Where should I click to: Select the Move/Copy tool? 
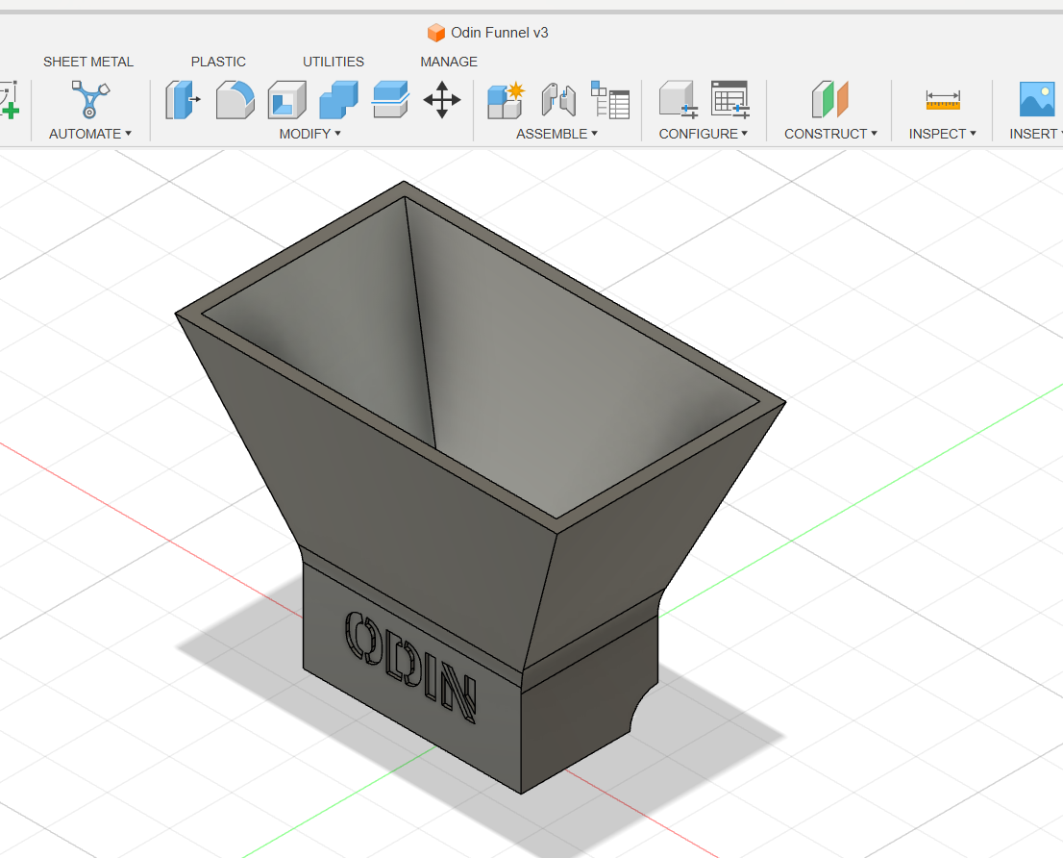click(x=442, y=100)
